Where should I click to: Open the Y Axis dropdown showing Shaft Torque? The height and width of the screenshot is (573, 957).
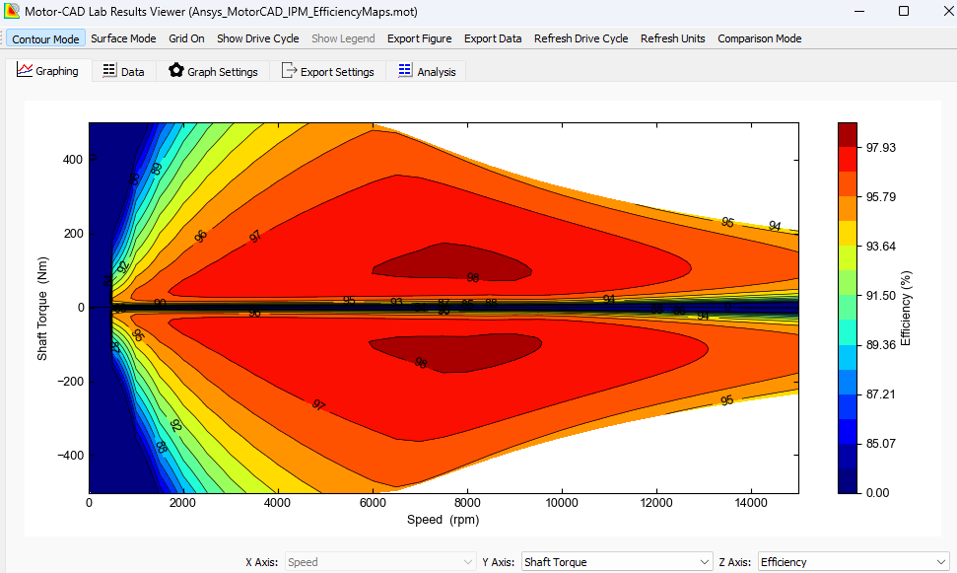coord(616,561)
